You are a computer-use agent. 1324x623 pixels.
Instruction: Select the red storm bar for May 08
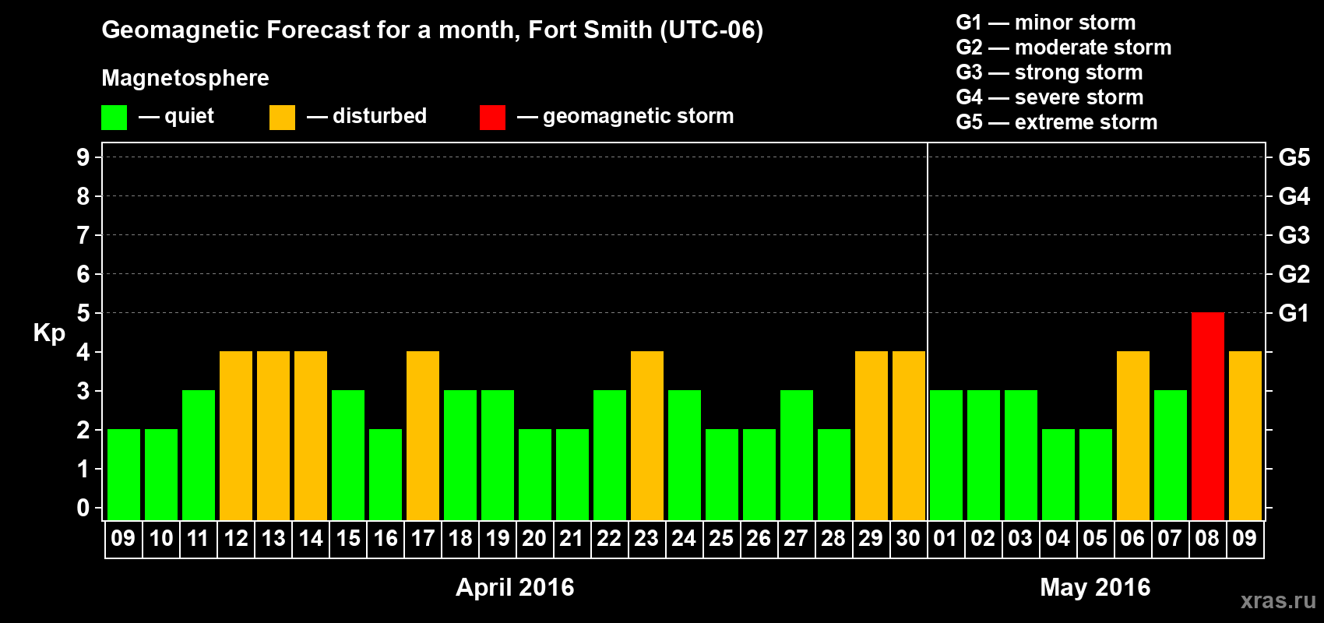[x=1208, y=417]
